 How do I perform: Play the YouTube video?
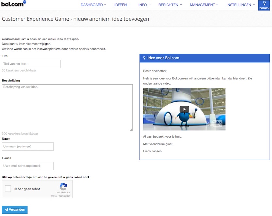184,109
